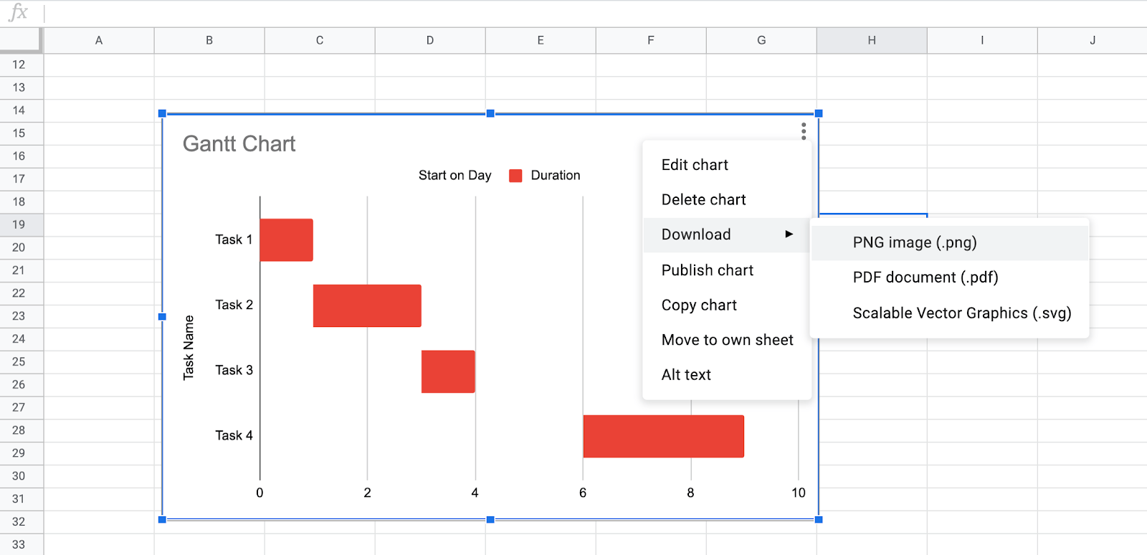Click the Gantt Chart title text
Screen dimensions: 1147x555
[239, 144]
